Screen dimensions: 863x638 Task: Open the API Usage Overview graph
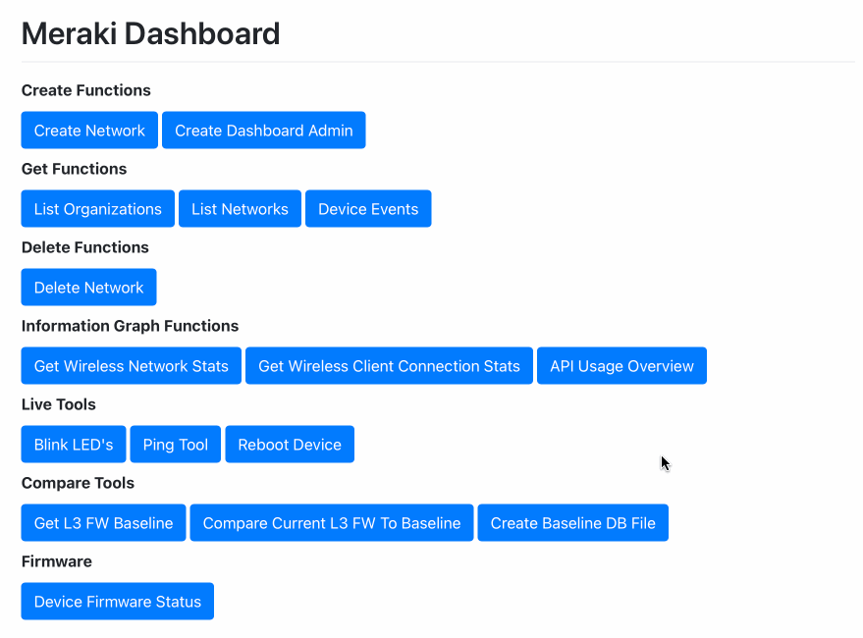point(621,365)
